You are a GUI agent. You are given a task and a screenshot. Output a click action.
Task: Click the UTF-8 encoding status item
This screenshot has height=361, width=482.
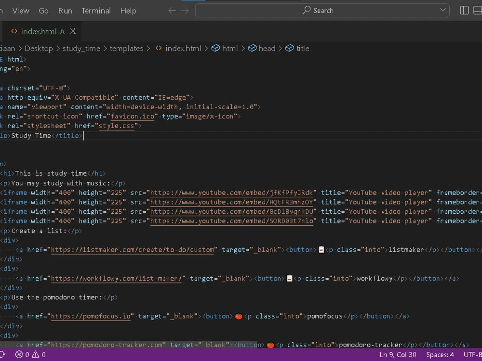tap(473, 355)
